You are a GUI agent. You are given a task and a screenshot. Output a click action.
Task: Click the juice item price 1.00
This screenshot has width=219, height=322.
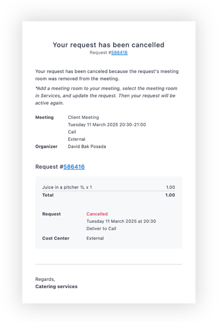coord(171,187)
